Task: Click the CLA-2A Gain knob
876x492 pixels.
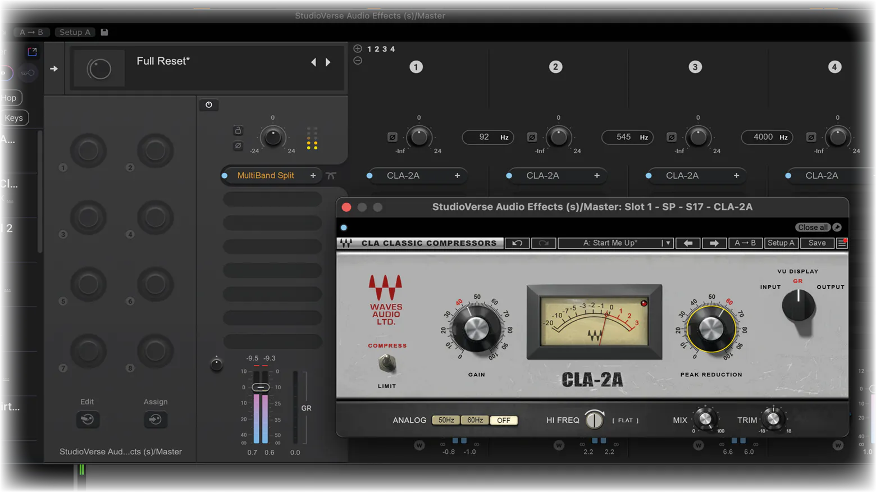Action: pyautogui.click(x=476, y=329)
